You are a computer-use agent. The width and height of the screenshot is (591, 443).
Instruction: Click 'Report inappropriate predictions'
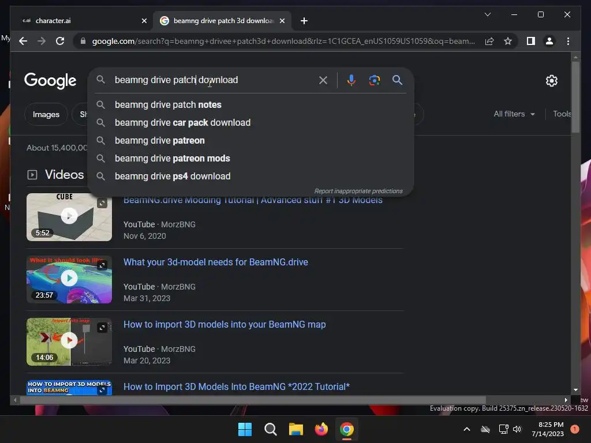pos(358,191)
